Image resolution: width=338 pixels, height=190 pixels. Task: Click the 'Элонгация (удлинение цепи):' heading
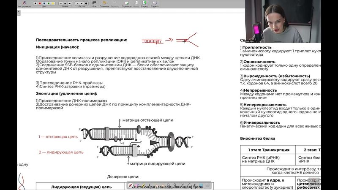66,93
